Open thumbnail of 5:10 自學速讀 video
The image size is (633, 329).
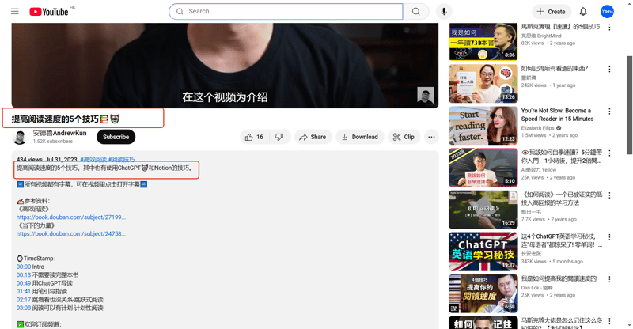click(483, 168)
